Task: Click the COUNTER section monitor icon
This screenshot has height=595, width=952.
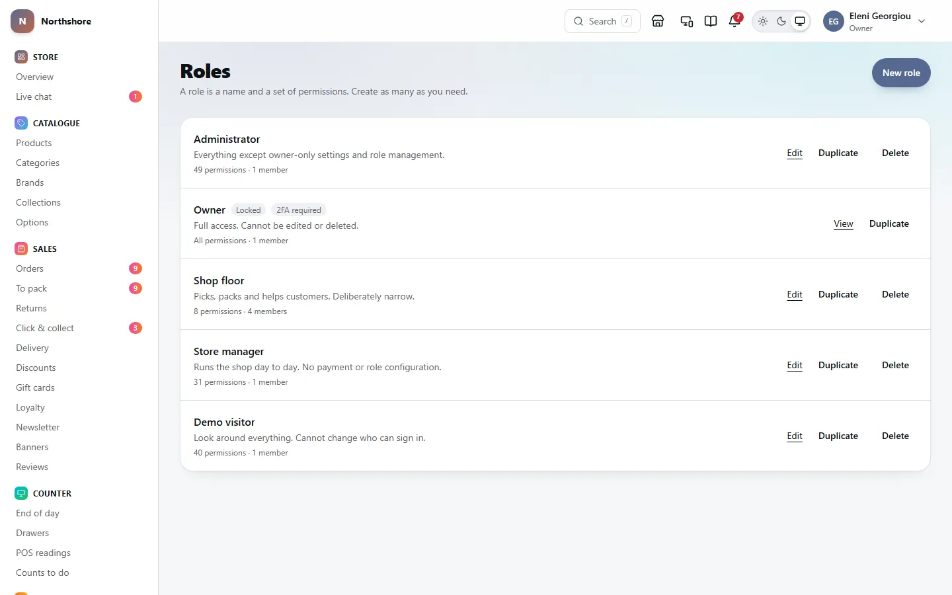Action: click(21, 493)
